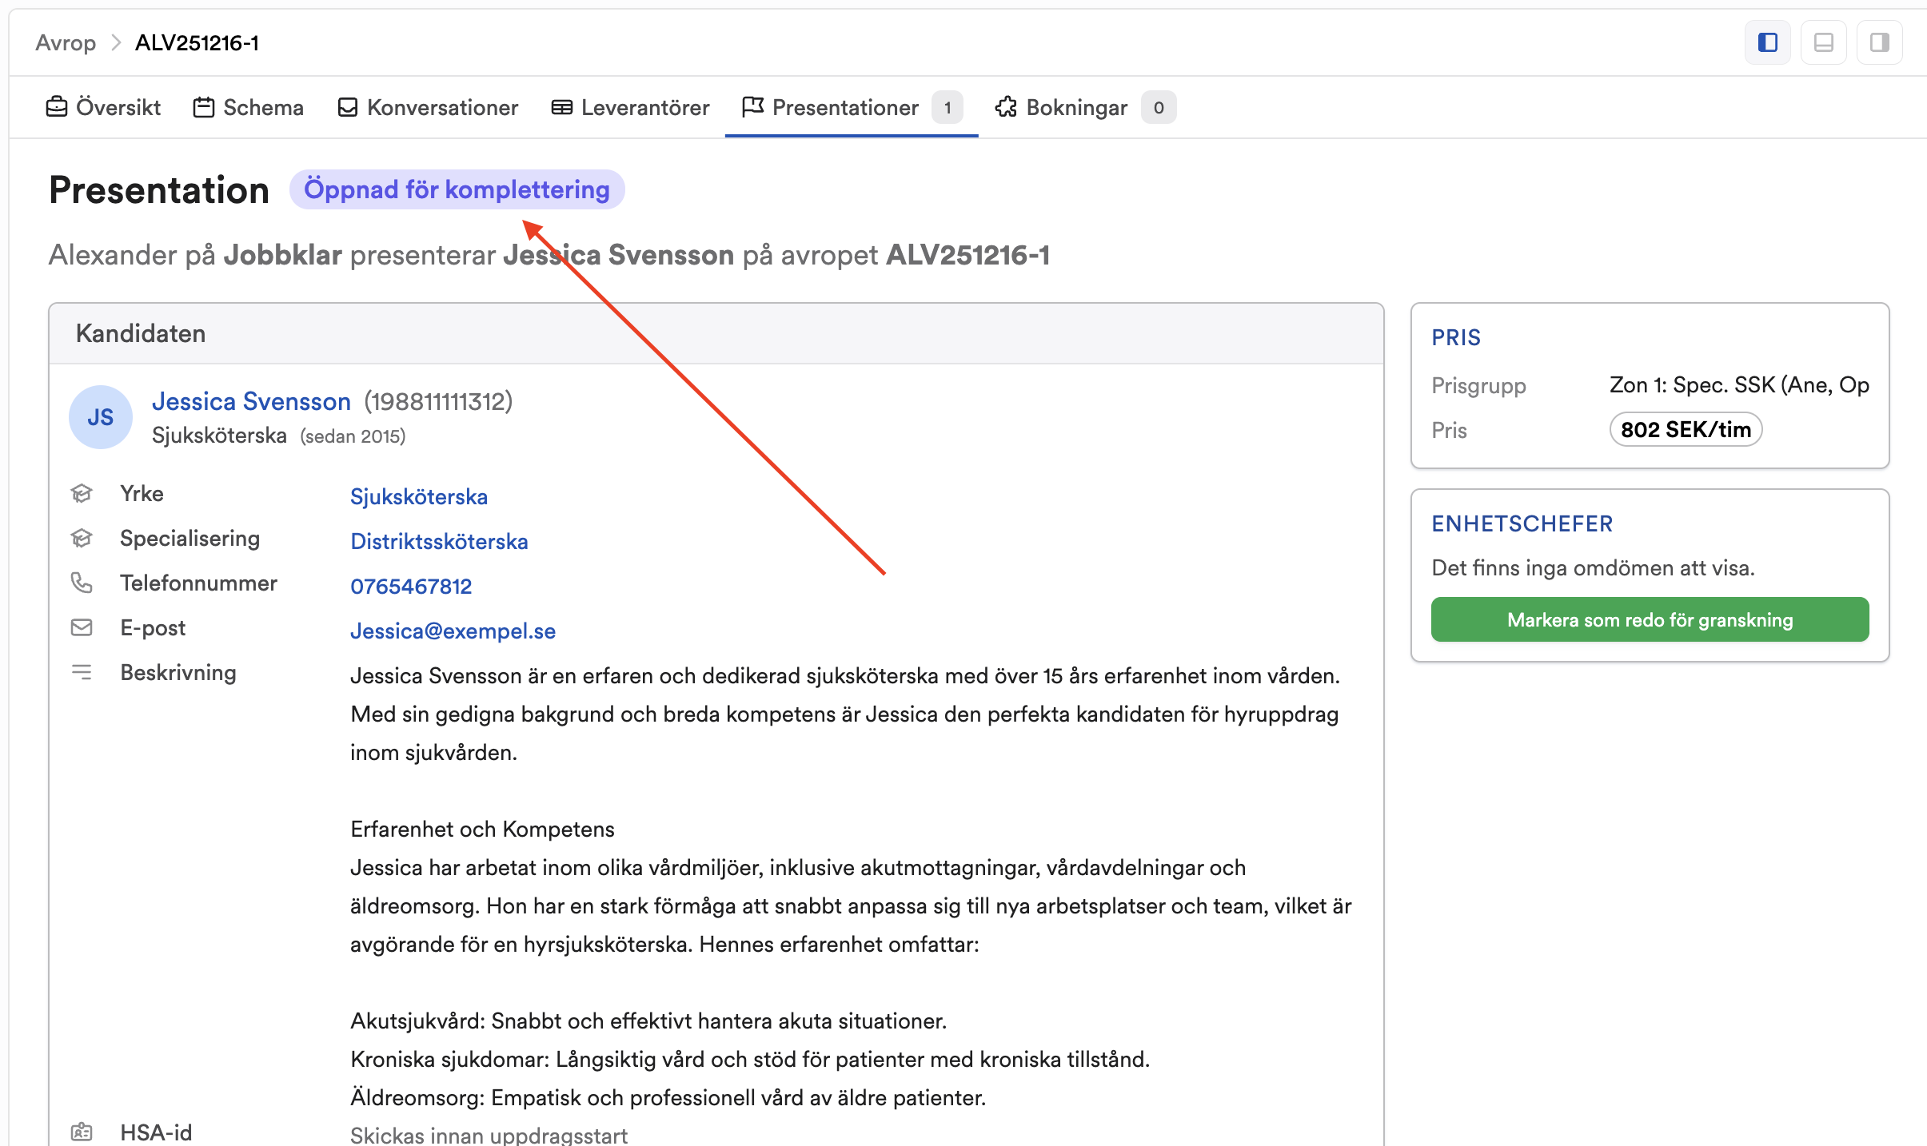
Task: Select the Presentationer tab
Action: tap(852, 107)
